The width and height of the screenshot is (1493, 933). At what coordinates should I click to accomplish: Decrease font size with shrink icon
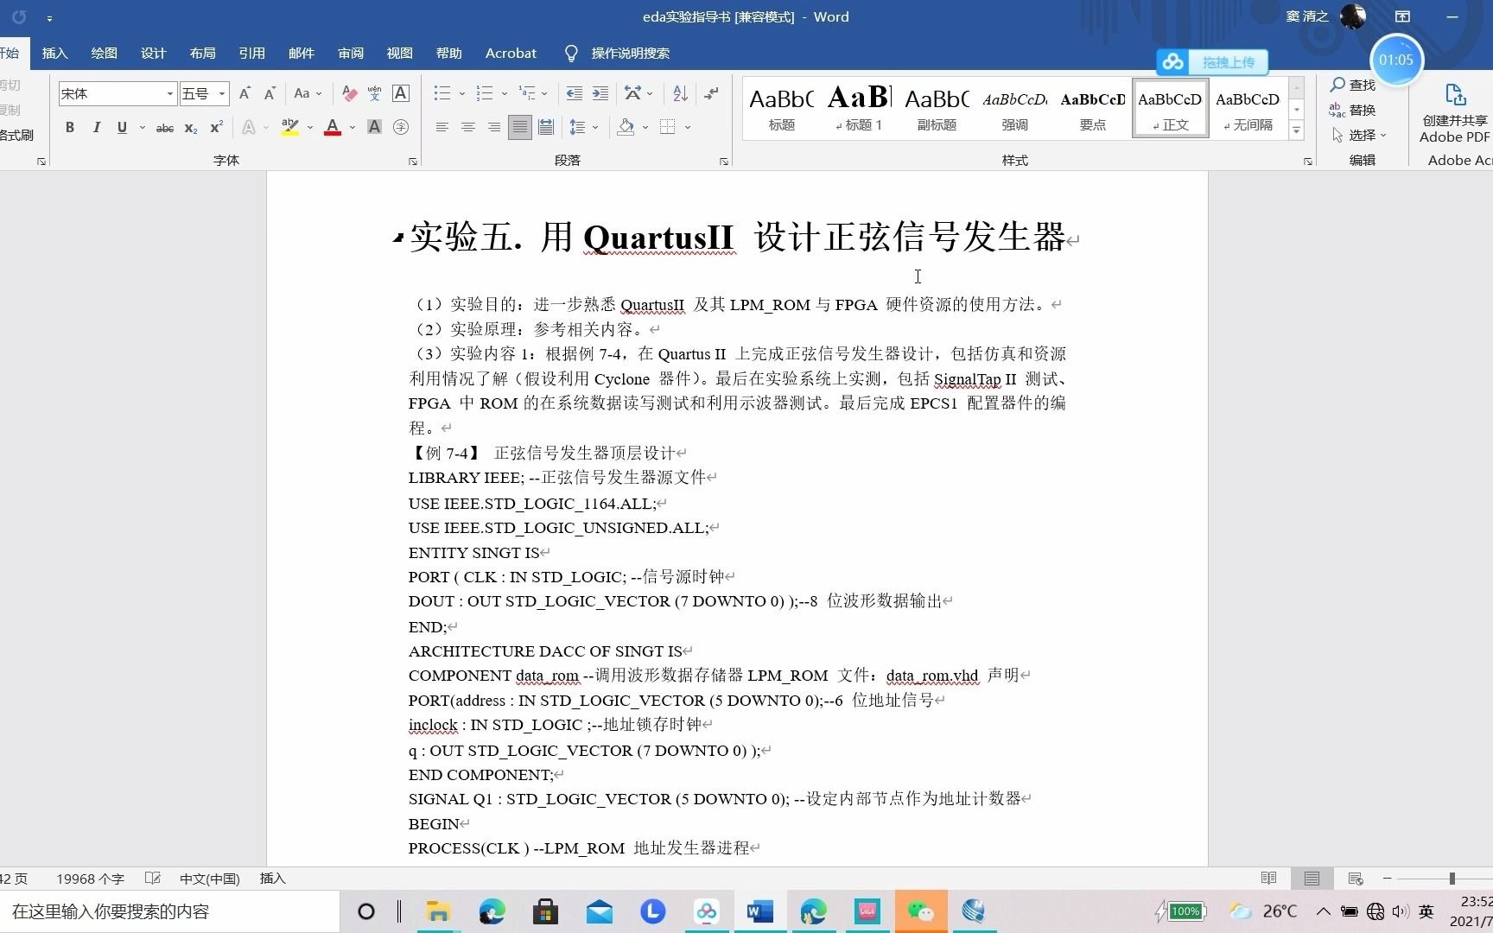click(x=270, y=93)
